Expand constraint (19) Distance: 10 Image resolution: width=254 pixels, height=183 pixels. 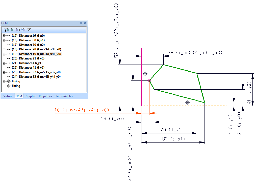(x=4, y=54)
